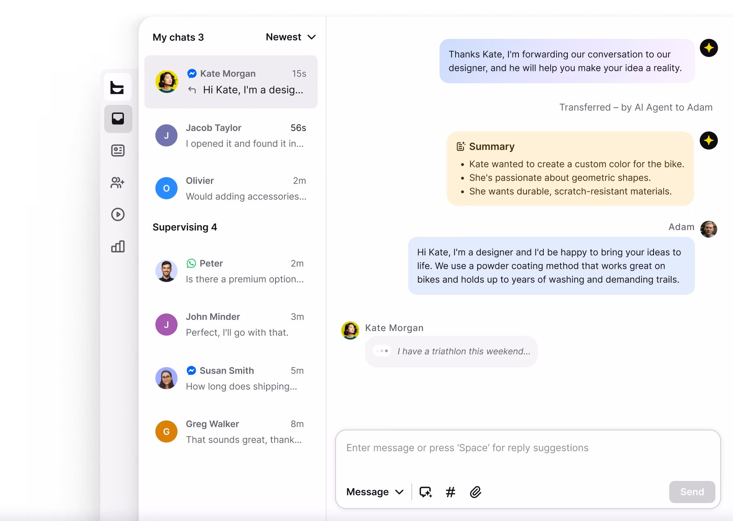This screenshot has height=521, width=733.
Task: Open the Newest sort dropdown
Action: pyautogui.click(x=291, y=37)
